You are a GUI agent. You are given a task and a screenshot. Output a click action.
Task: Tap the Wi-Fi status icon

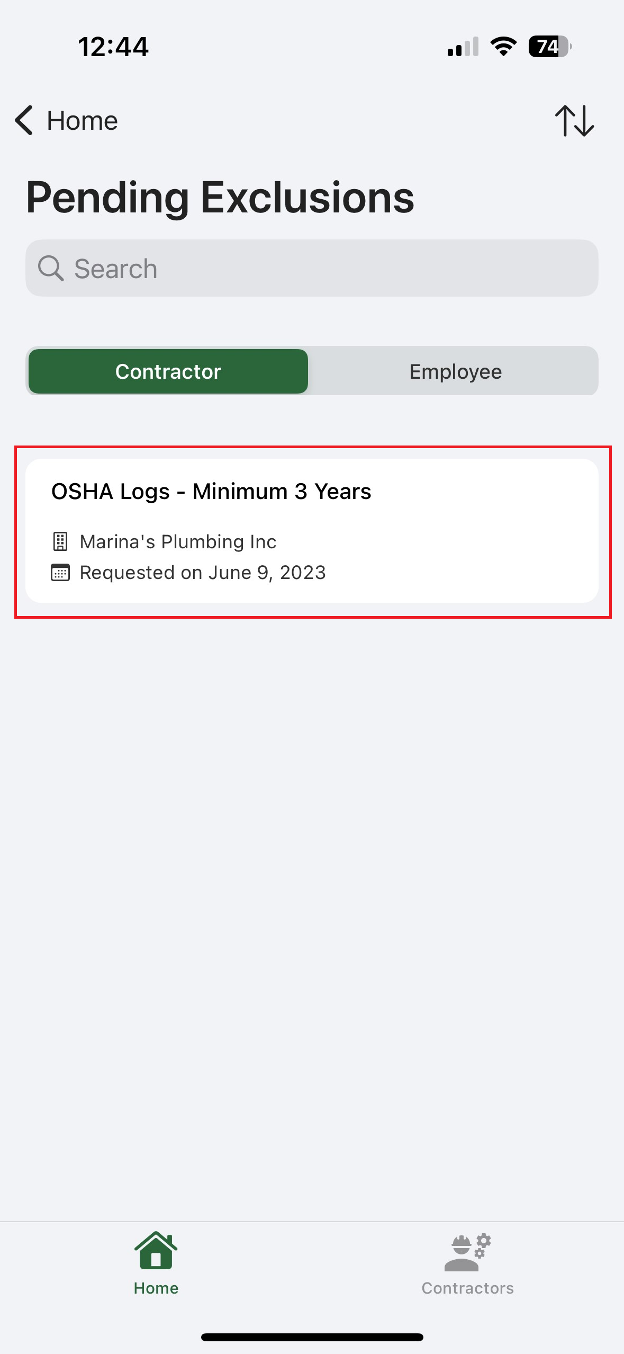503,47
